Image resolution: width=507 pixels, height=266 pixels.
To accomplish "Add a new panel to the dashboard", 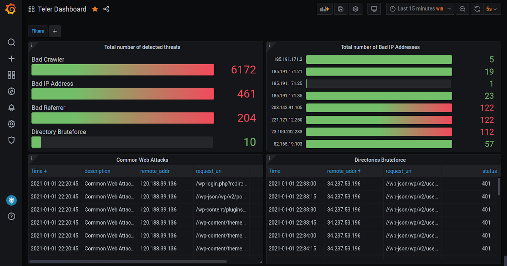I will pyautogui.click(x=325, y=9).
